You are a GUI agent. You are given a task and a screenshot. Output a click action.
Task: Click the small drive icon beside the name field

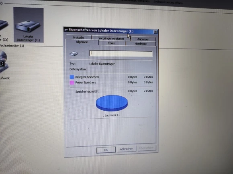pos(74,54)
